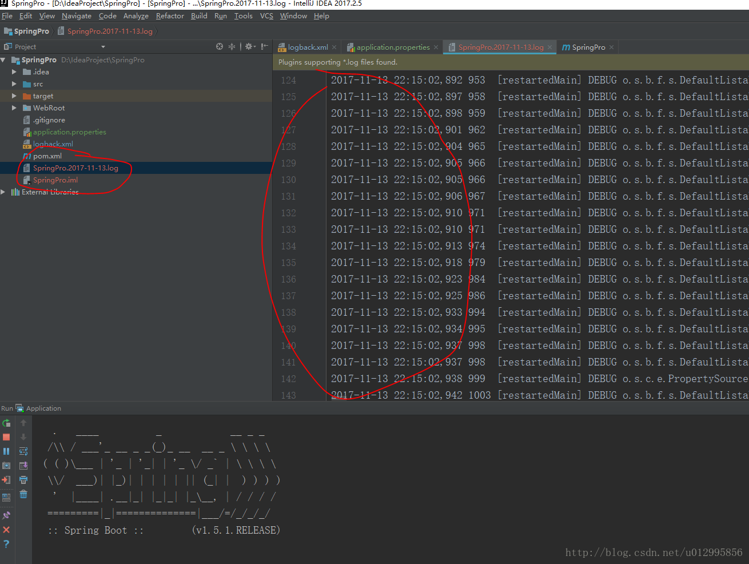Clear console with trash bin icon
The height and width of the screenshot is (564, 749).
pyautogui.click(x=23, y=494)
